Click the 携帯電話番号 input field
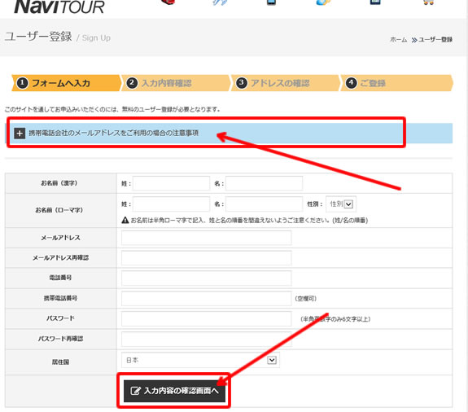Viewport: 468px width, 412px height. point(206,298)
